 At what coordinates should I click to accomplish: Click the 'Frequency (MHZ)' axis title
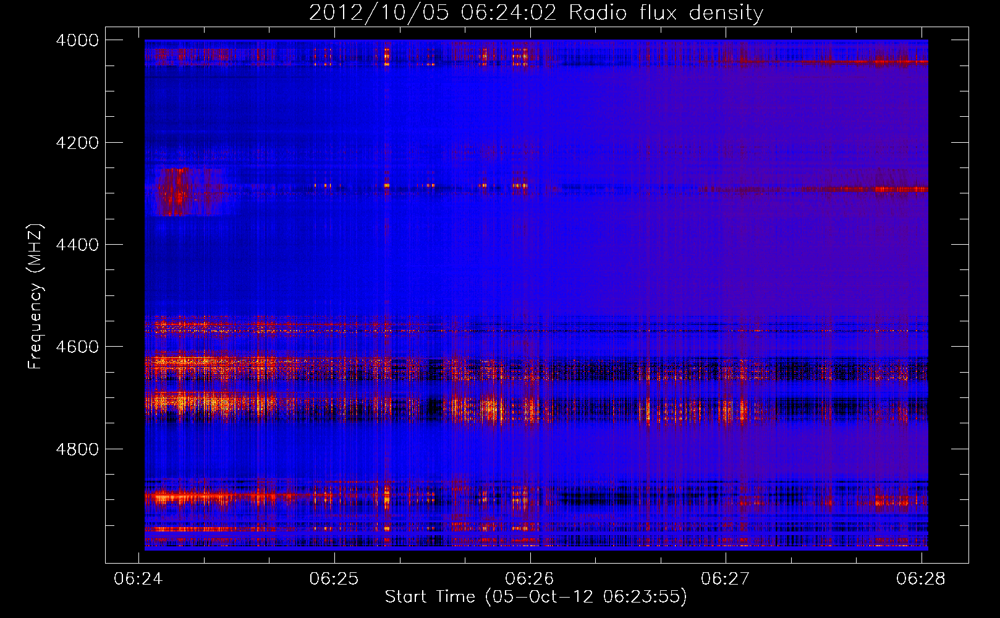tap(36, 297)
